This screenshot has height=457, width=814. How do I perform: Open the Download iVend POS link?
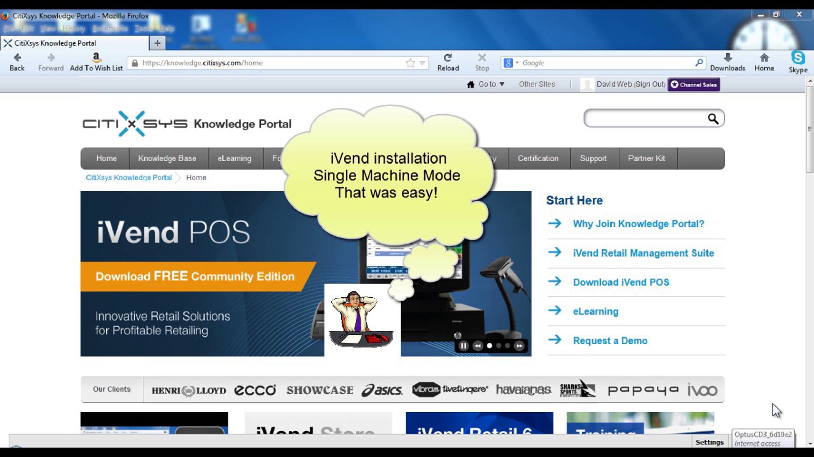[621, 282]
